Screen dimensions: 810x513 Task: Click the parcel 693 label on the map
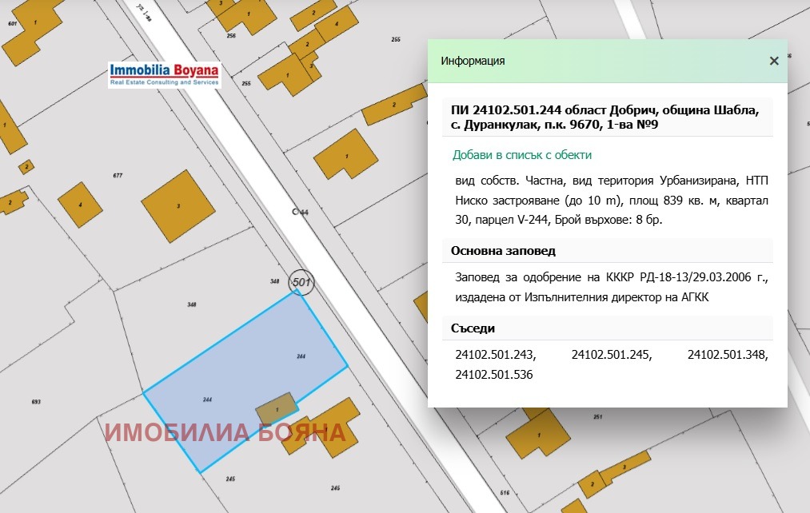pyautogui.click(x=36, y=401)
